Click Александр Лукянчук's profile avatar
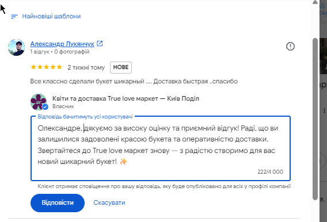 tap(17, 47)
